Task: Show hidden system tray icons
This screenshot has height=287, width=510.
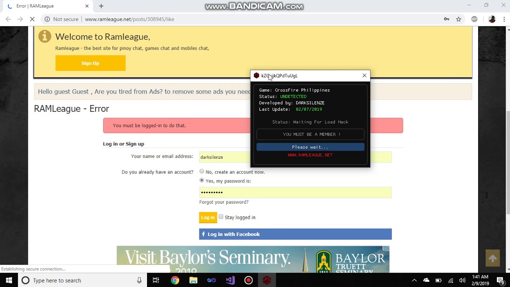Action: (x=414, y=280)
